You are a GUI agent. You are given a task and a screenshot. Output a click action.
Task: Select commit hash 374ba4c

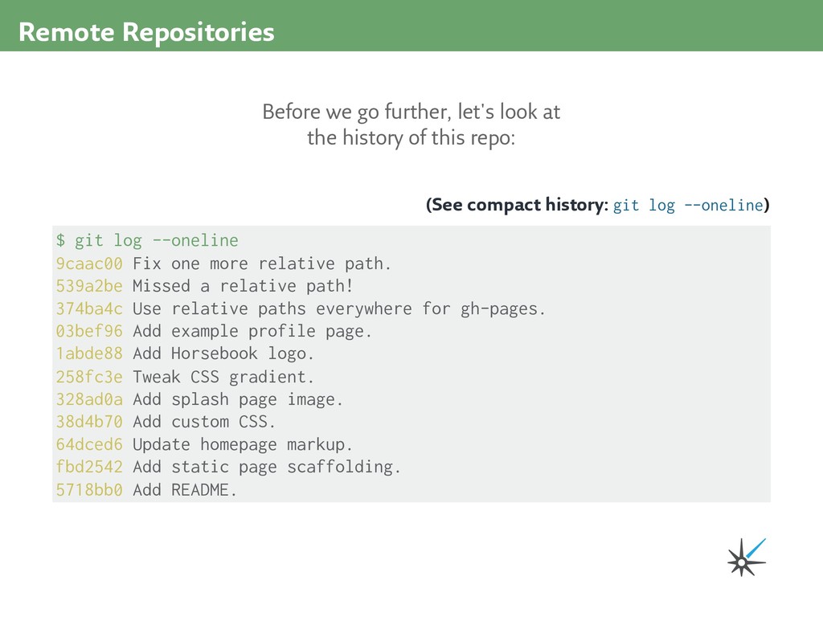(x=89, y=308)
